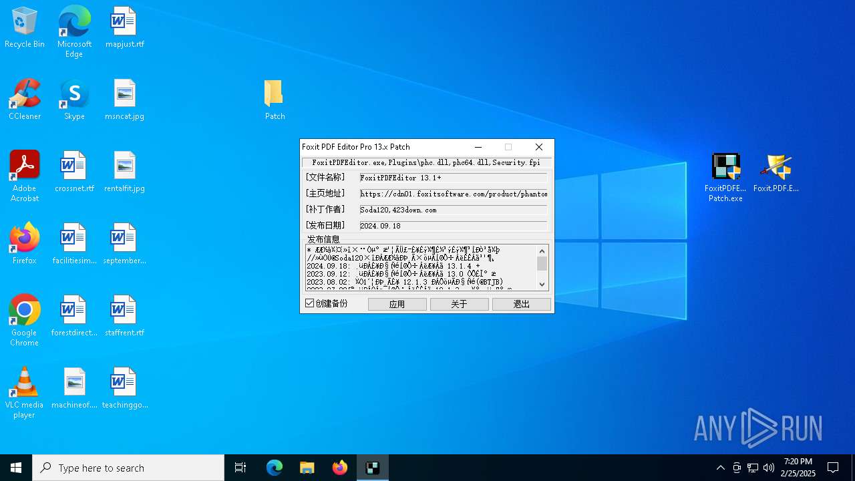Click the 关于 about button
Image resolution: width=855 pixels, height=481 pixels.
(x=460, y=304)
